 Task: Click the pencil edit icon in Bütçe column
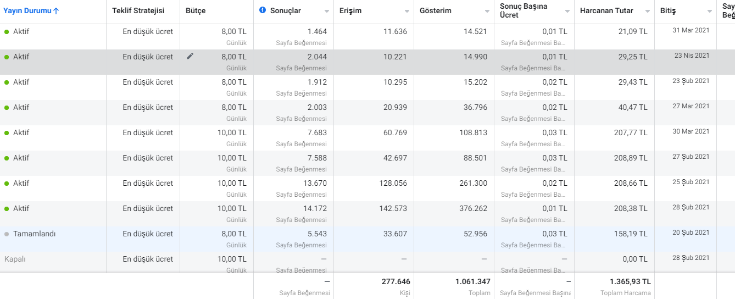click(190, 56)
